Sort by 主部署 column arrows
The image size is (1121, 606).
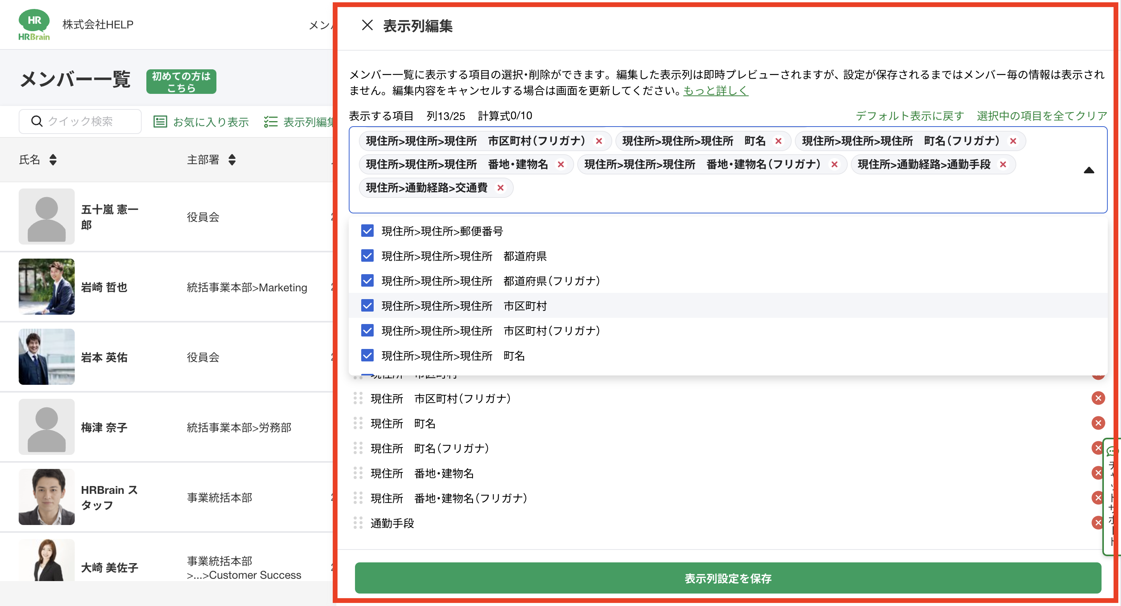point(232,160)
